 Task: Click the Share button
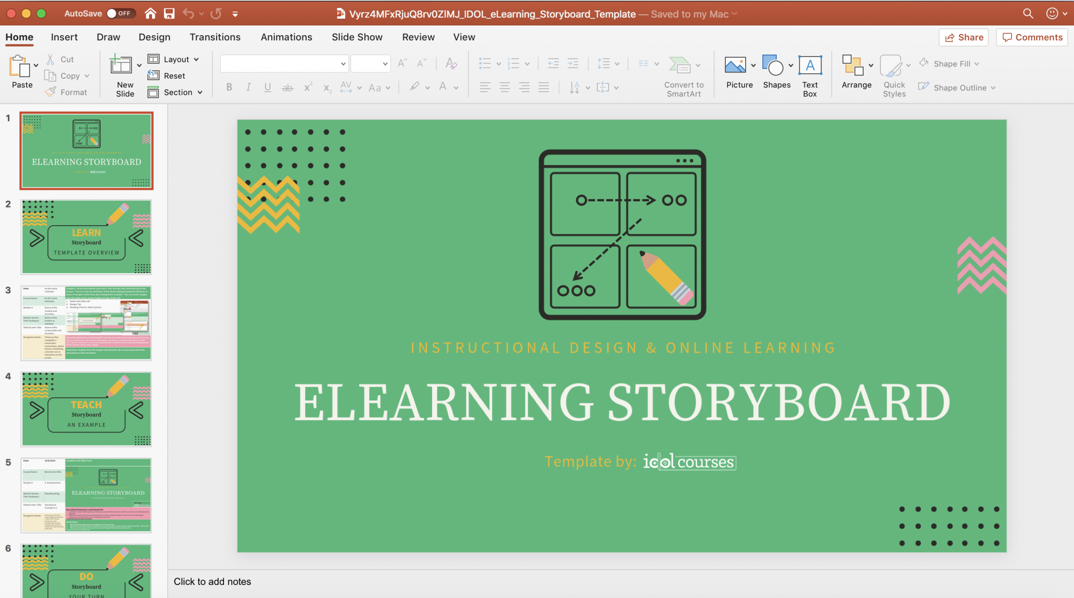[x=964, y=37]
